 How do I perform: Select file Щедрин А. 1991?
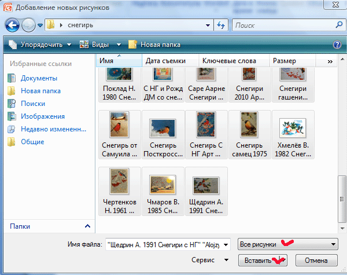(206, 191)
